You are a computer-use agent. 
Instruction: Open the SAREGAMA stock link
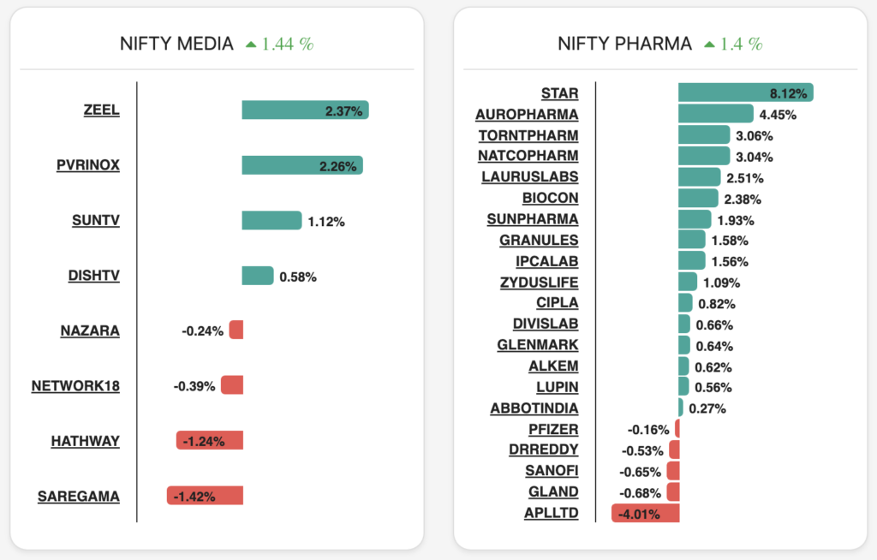click(x=79, y=496)
